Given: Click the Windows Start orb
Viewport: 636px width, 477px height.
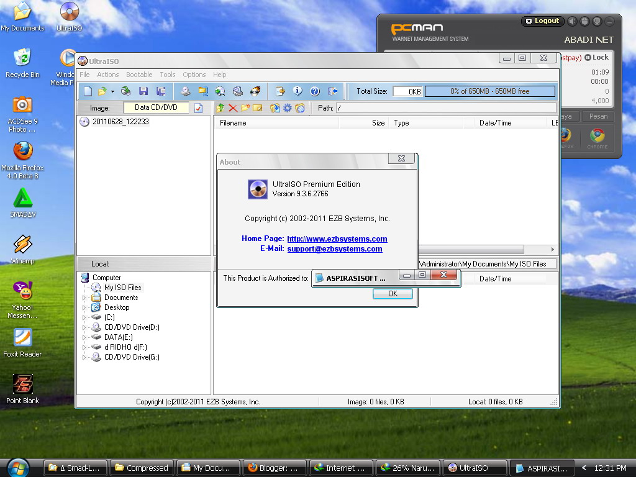Looking at the screenshot, I should pyautogui.click(x=17, y=468).
